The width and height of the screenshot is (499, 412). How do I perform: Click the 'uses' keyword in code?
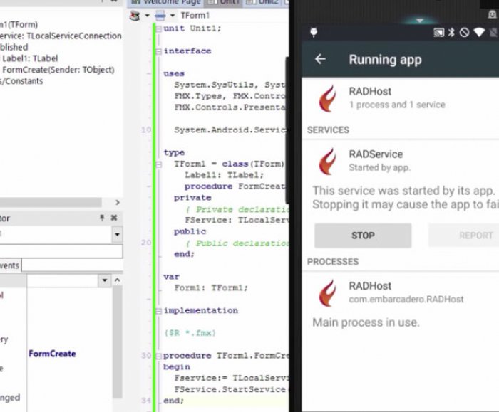174,74
